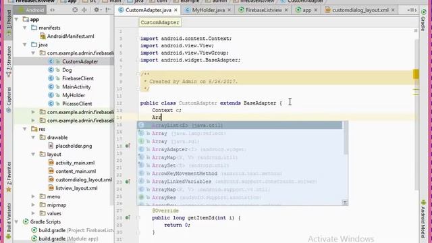Open the Build Variants tool window tab
Viewport: 432px width, 243px height.
point(9,221)
